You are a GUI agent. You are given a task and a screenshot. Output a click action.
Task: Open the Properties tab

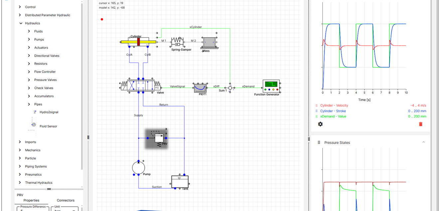click(31, 200)
